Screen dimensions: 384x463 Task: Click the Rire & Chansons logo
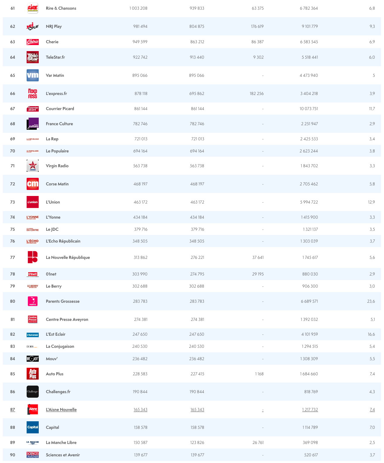click(33, 8)
